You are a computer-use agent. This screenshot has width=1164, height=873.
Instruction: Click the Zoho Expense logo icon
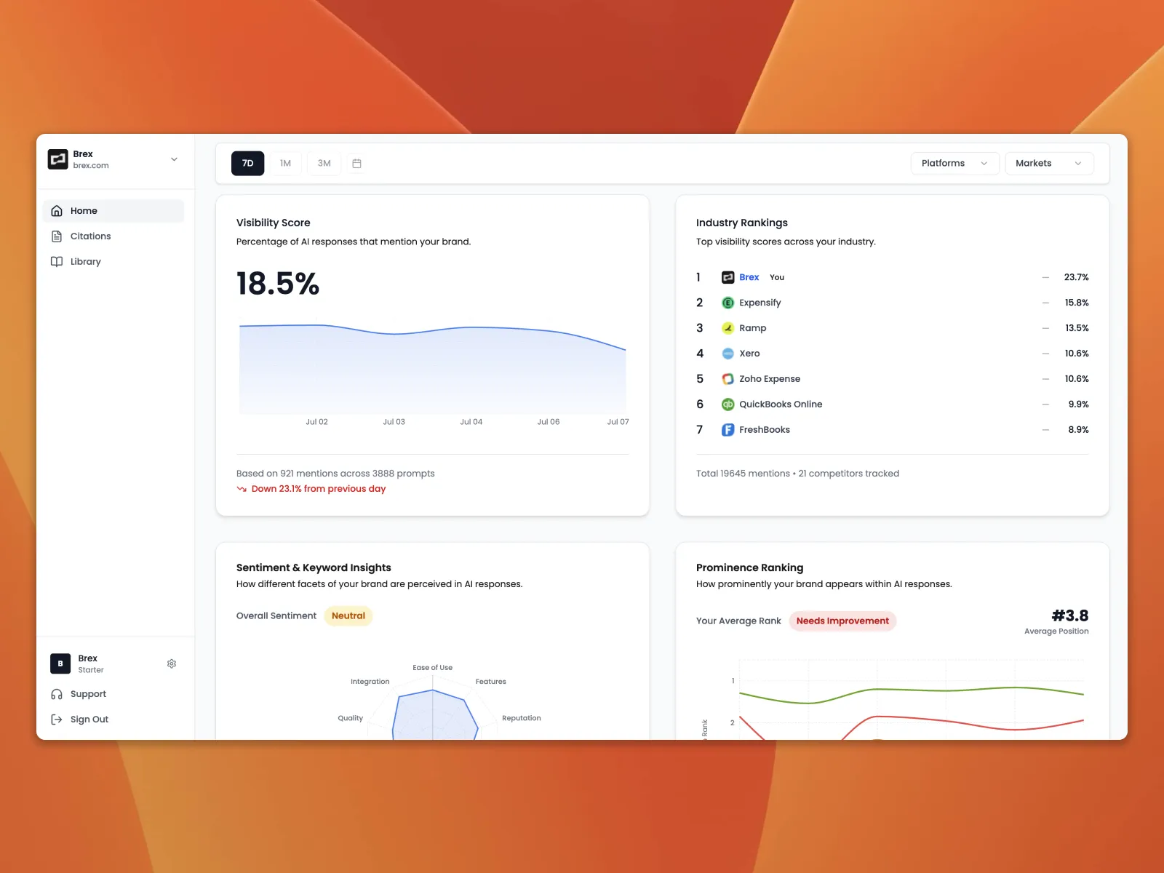click(727, 379)
